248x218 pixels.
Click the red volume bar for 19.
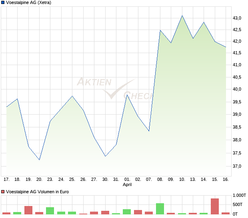pyautogui.click(x=28, y=210)
